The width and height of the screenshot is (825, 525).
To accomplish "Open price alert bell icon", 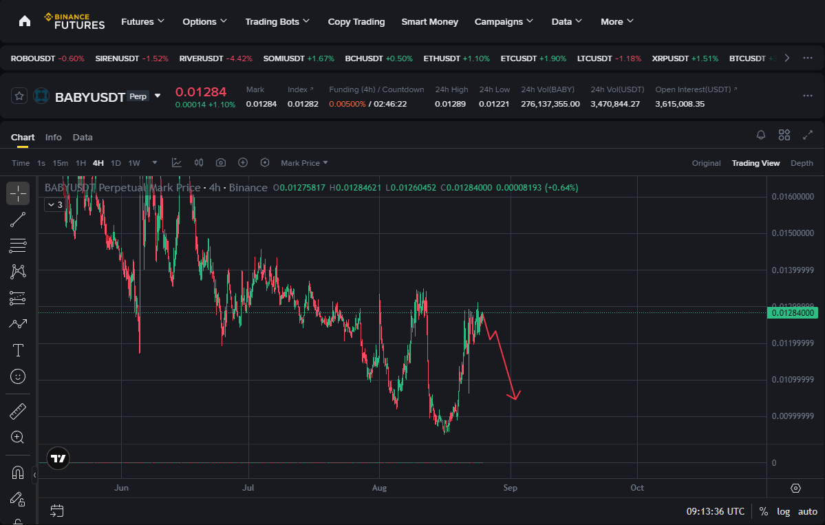I will pyautogui.click(x=761, y=135).
